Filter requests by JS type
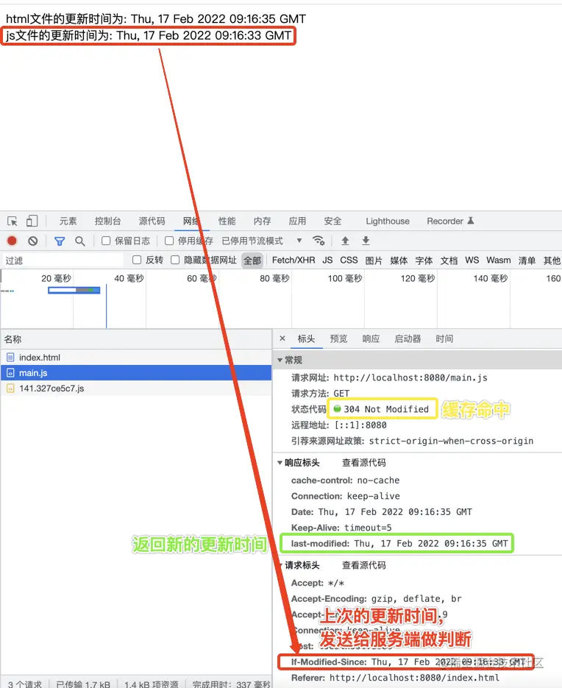The height and width of the screenshot is (688, 562). tap(327, 260)
